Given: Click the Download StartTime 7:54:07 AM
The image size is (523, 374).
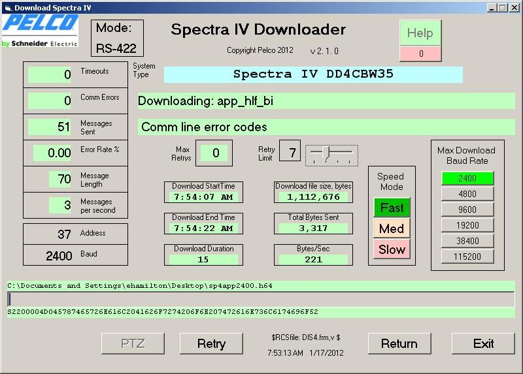Looking at the screenshot, I should [x=203, y=197].
